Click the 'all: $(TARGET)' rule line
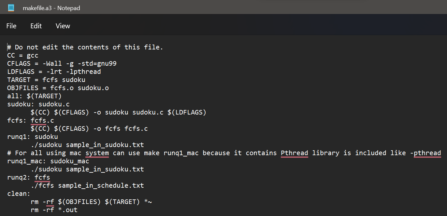447x216 pixels. pyautogui.click(x=33, y=96)
